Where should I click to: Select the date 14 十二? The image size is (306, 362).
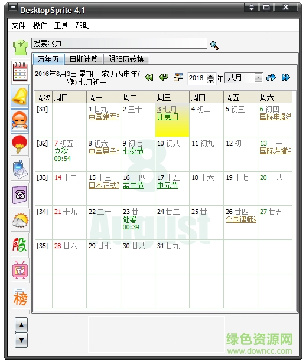tap(69, 189)
